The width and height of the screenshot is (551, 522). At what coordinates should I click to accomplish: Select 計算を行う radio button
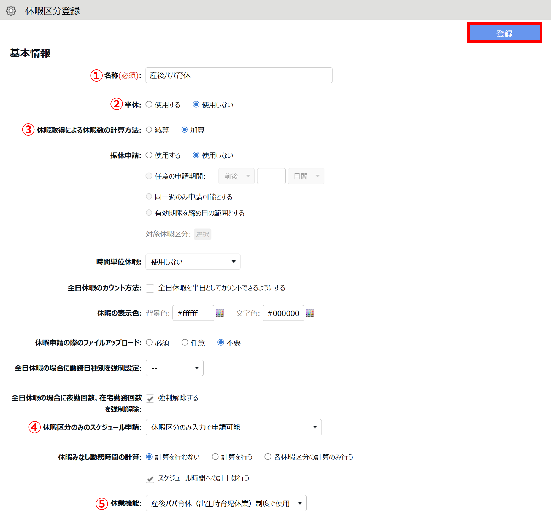pos(215,457)
